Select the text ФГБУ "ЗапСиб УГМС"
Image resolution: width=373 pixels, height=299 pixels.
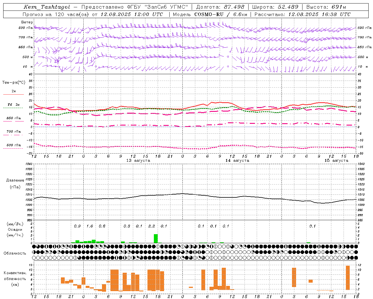(158, 7)
